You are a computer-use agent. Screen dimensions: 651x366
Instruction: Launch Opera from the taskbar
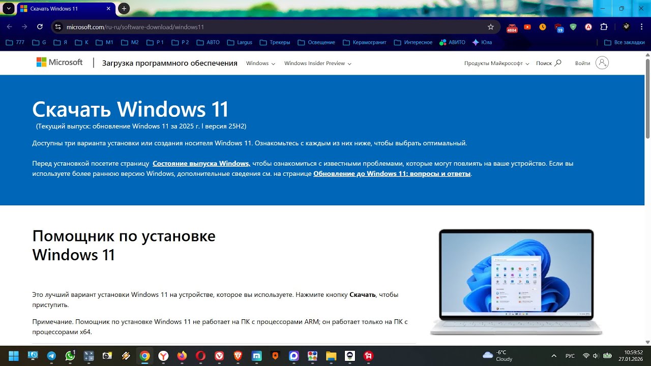pos(201,356)
